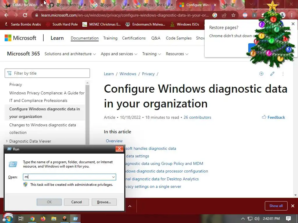This screenshot has width=298, height=223.
Task: Open Firefox from the taskbar
Action: tap(43, 219)
